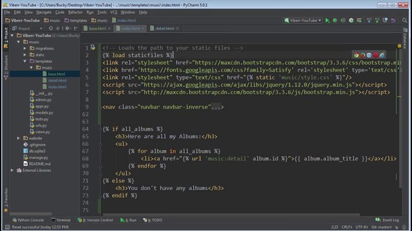This screenshot has height=231, width=412.
Task: Run the Viberr-YouTube configuration
Action: coord(328,21)
